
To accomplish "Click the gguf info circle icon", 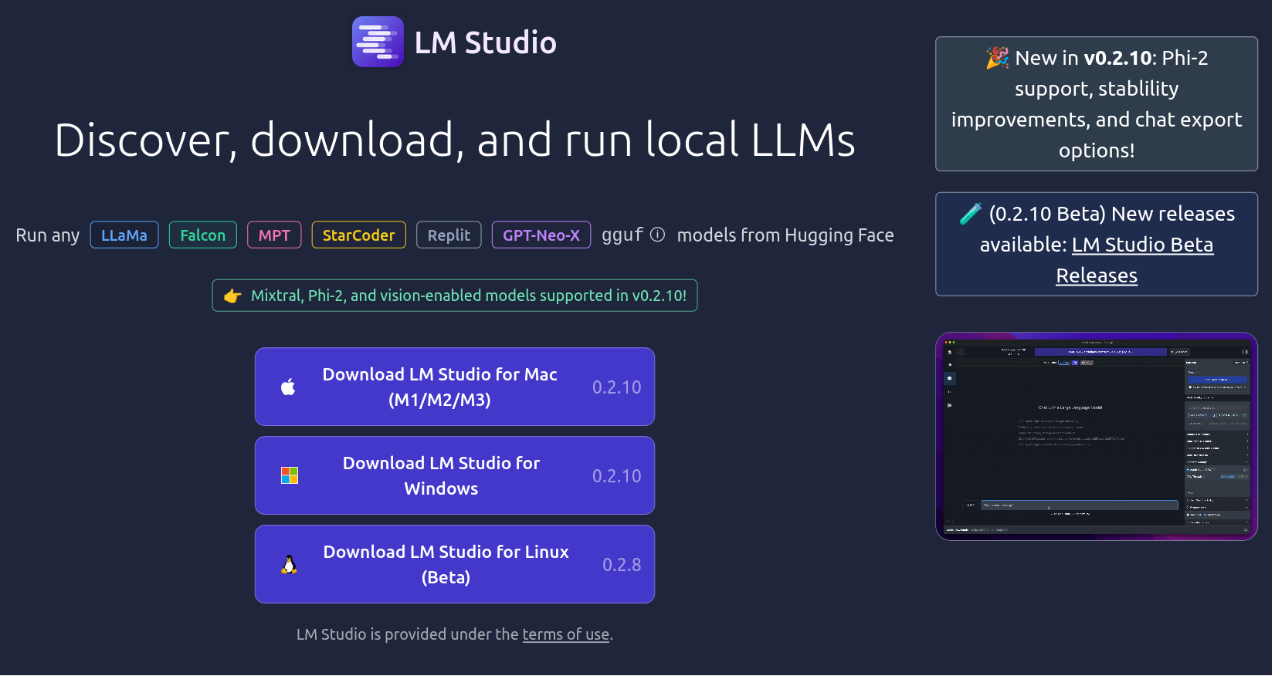I will click(x=657, y=235).
